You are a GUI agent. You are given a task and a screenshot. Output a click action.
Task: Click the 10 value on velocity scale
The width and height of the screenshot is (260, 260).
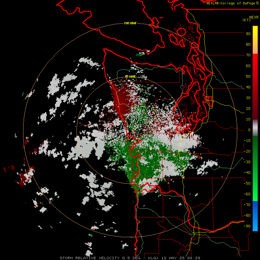tap(248, 119)
